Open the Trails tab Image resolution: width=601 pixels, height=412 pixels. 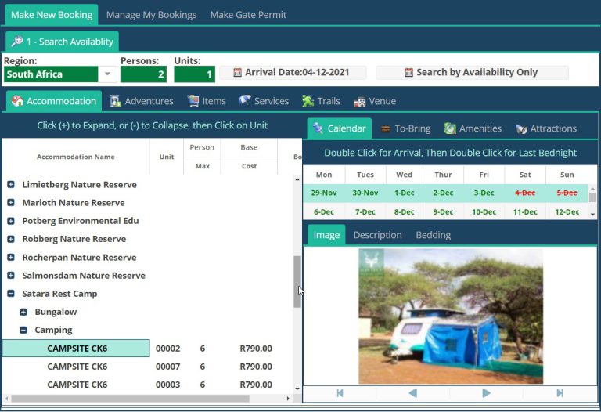(x=321, y=101)
